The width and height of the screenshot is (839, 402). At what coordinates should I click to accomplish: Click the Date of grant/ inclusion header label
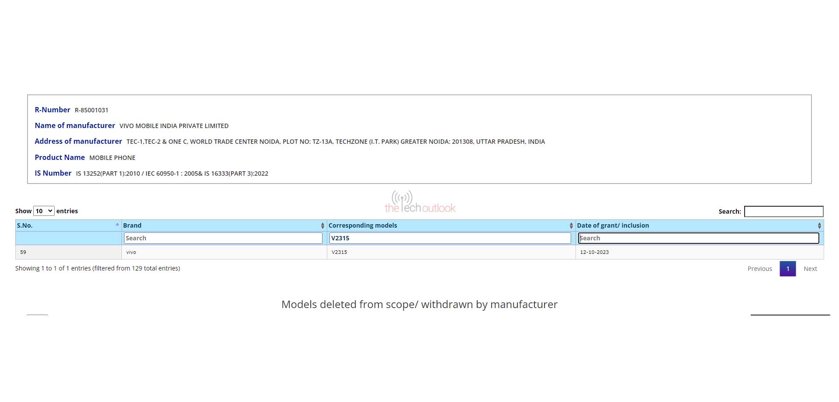point(613,225)
